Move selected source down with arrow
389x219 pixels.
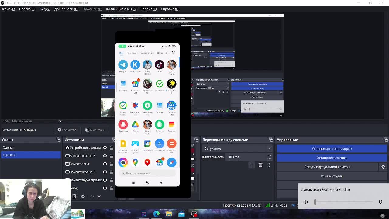[99, 196]
